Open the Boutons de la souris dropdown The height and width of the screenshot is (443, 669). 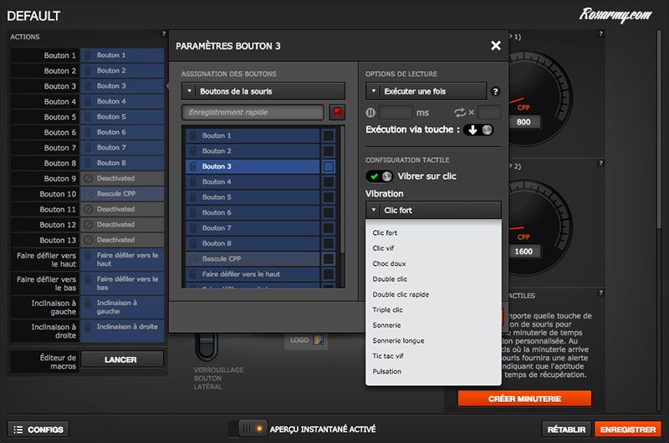[x=263, y=91]
